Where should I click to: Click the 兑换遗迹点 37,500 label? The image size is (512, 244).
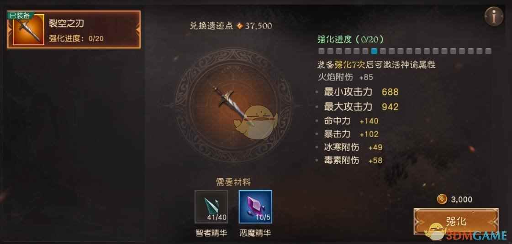231,26
